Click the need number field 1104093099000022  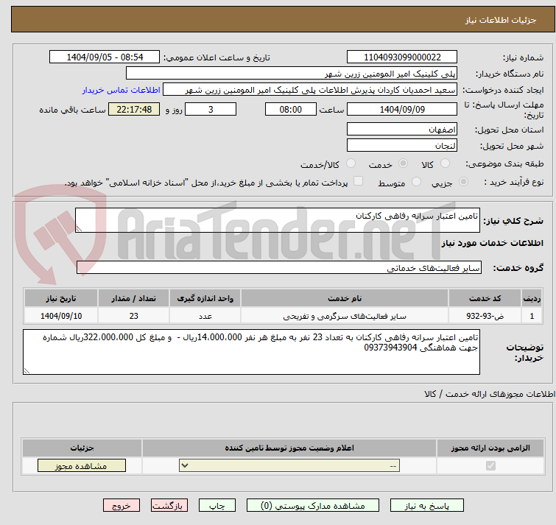coord(402,57)
